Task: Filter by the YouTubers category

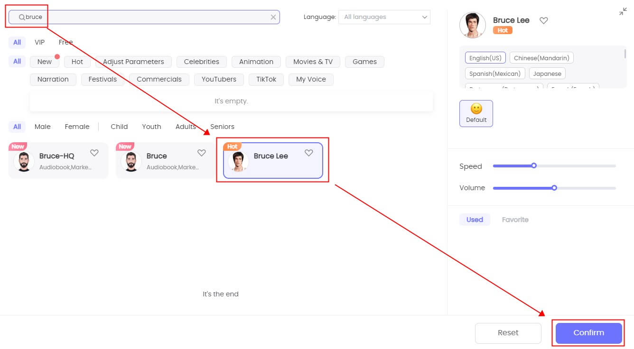Action: pos(219,79)
